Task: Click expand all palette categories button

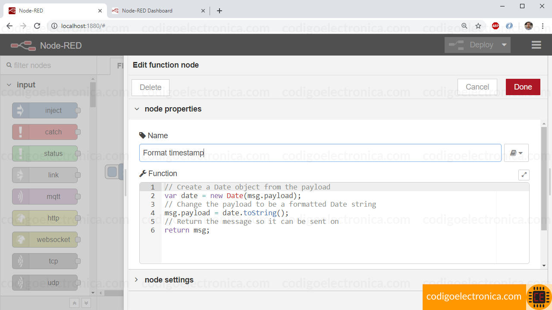Action: (86, 303)
